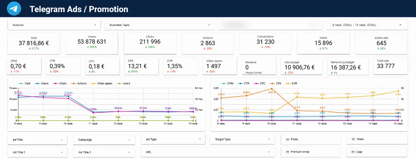Toggle the Video checkbox

353,139
